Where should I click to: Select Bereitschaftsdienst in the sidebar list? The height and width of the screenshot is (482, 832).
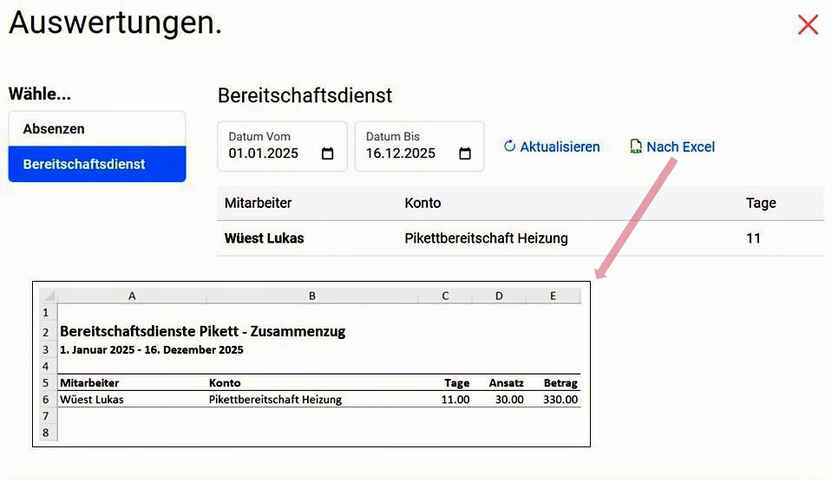tap(97, 164)
